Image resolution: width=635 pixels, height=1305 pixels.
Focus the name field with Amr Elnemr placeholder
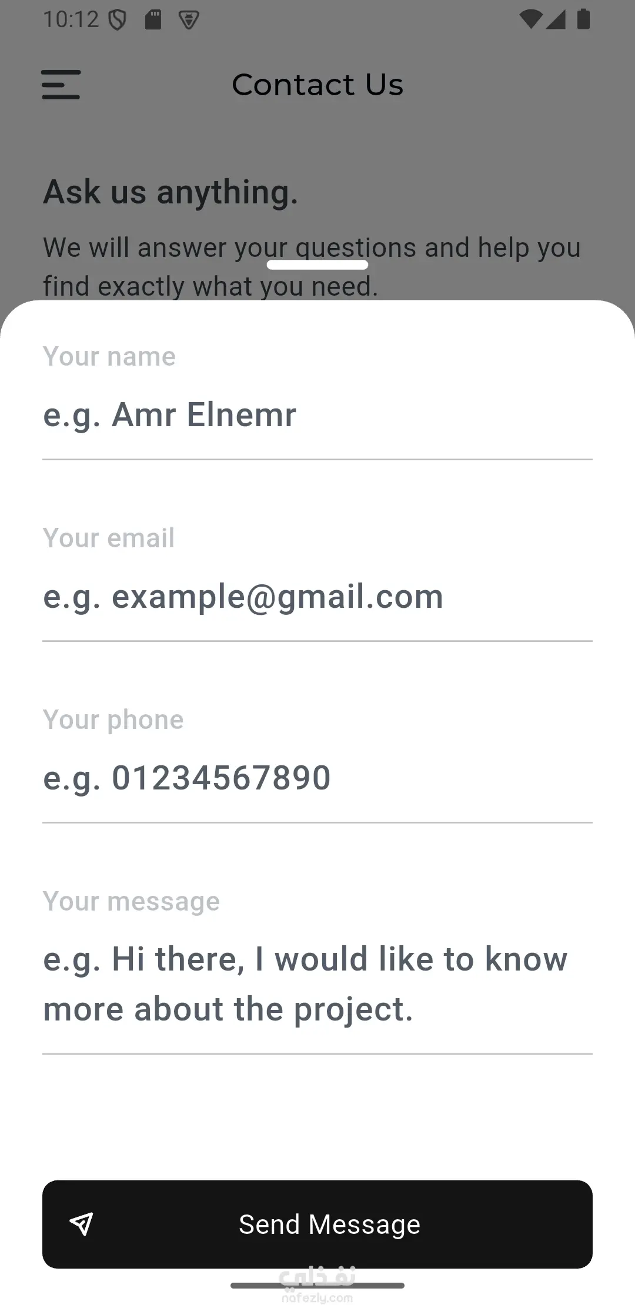click(317, 415)
